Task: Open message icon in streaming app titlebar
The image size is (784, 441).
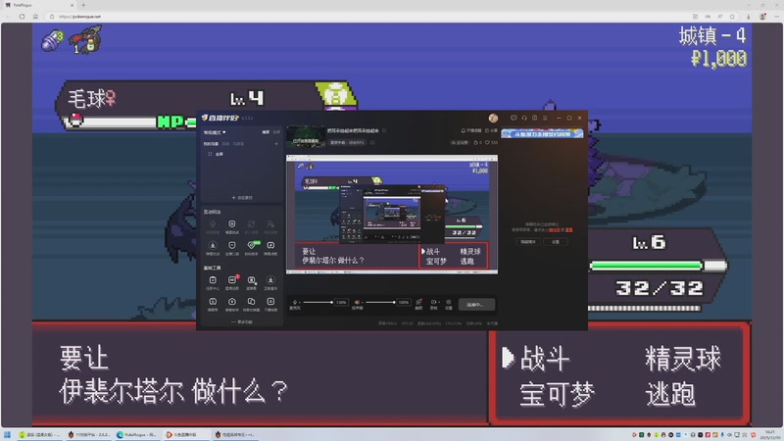Action: click(x=513, y=118)
